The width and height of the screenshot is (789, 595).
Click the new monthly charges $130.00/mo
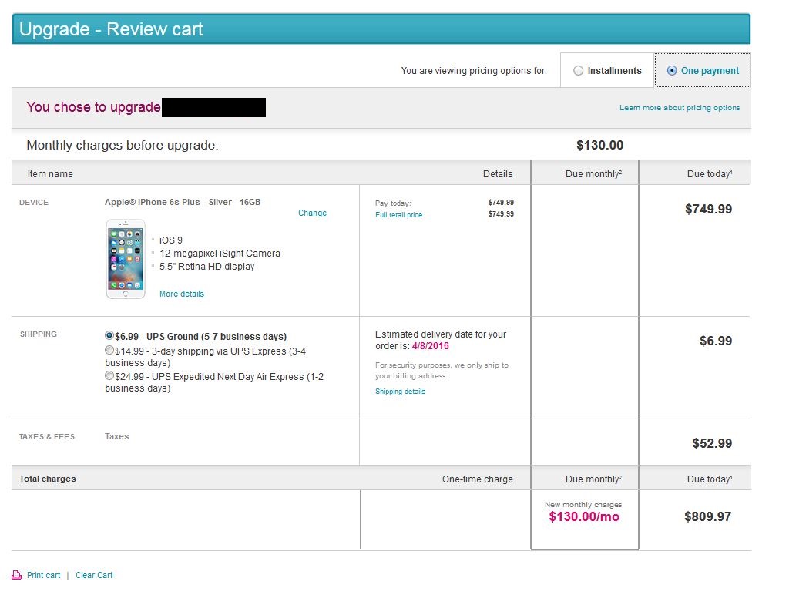point(583,516)
